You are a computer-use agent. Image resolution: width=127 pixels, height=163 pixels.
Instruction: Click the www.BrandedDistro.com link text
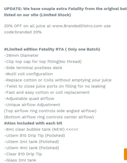click(x=77, y=26)
